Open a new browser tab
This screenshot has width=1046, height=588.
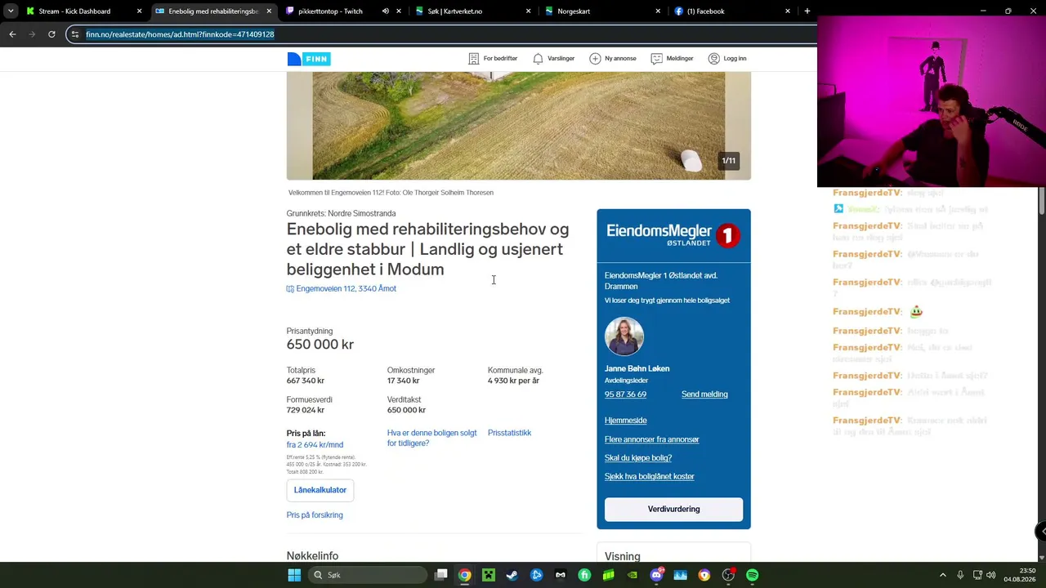[807, 11]
